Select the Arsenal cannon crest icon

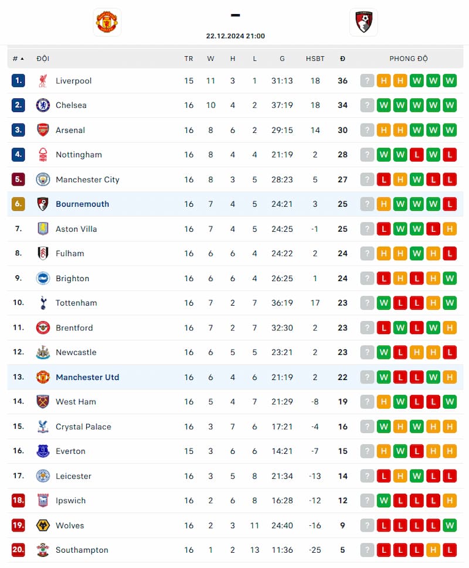(x=43, y=130)
